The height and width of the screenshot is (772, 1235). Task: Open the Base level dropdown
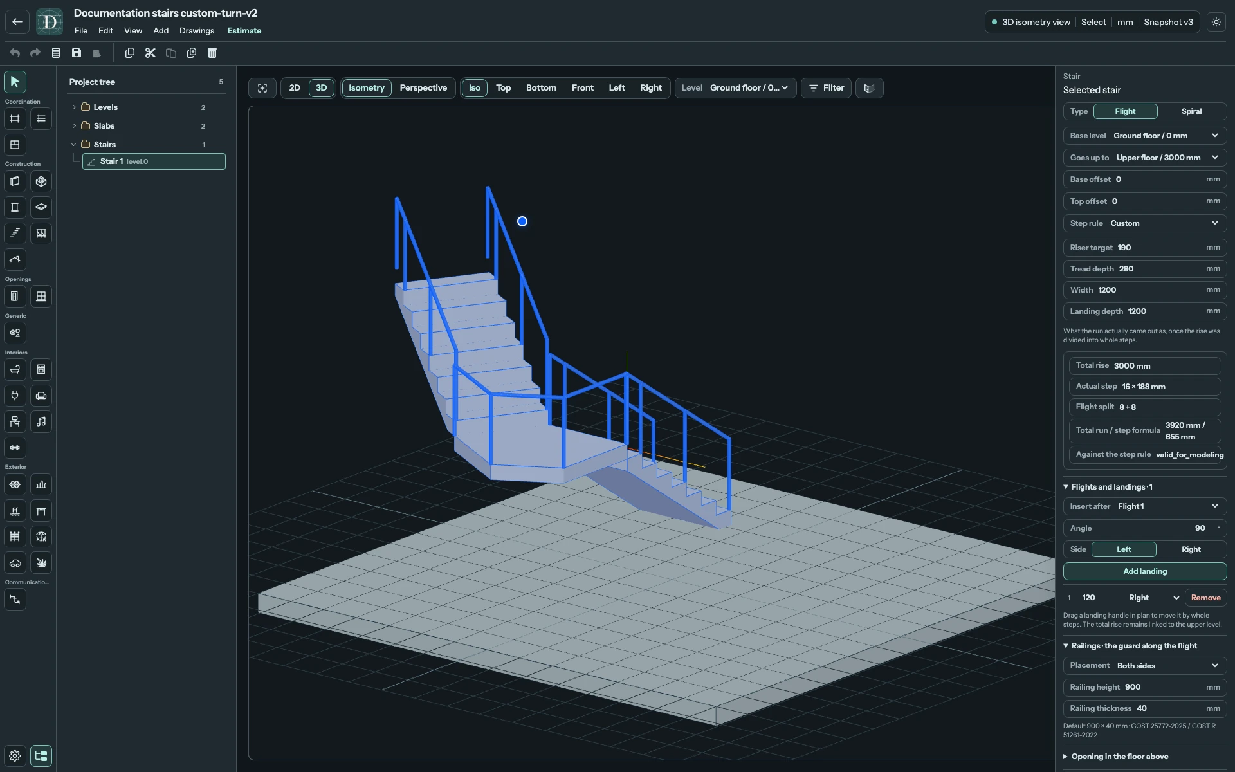pos(1145,136)
